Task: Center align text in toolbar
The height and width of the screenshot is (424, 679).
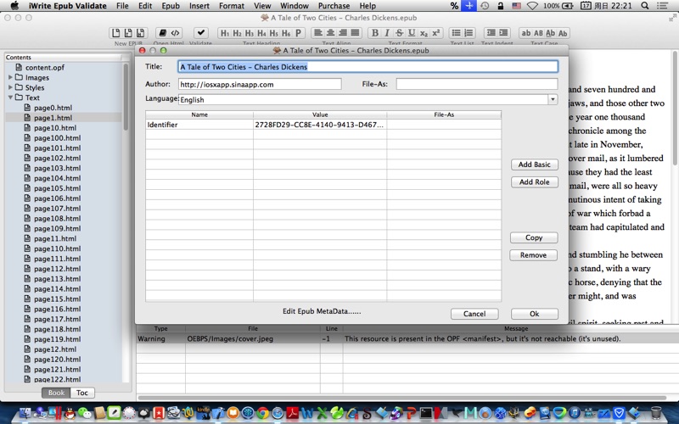Action: [x=330, y=33]
